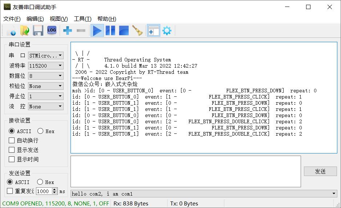
Task: Expand the 'hello com2, i am com1' history dropdown
Action: [x=334, y=194]
